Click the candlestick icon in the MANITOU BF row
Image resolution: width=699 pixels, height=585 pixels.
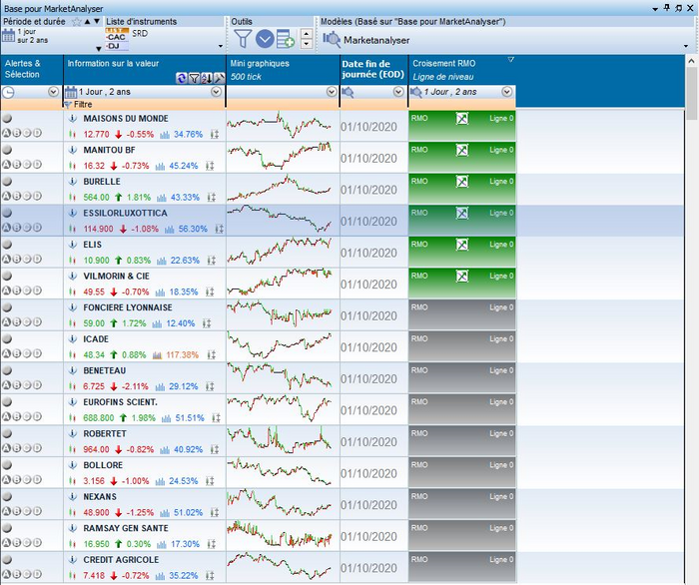pos(72,166)
